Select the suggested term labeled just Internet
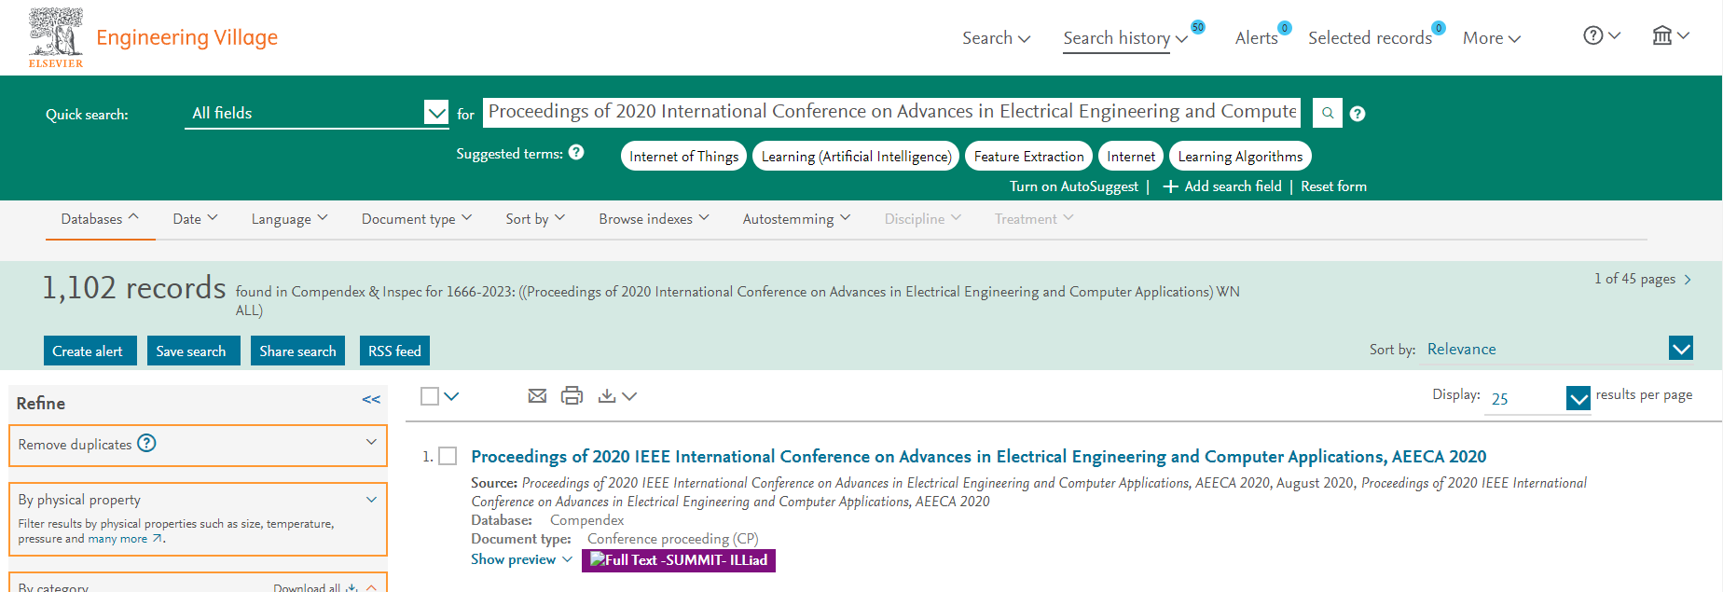This screenshot has width=1723, height=592. (x=1130, y=156)
